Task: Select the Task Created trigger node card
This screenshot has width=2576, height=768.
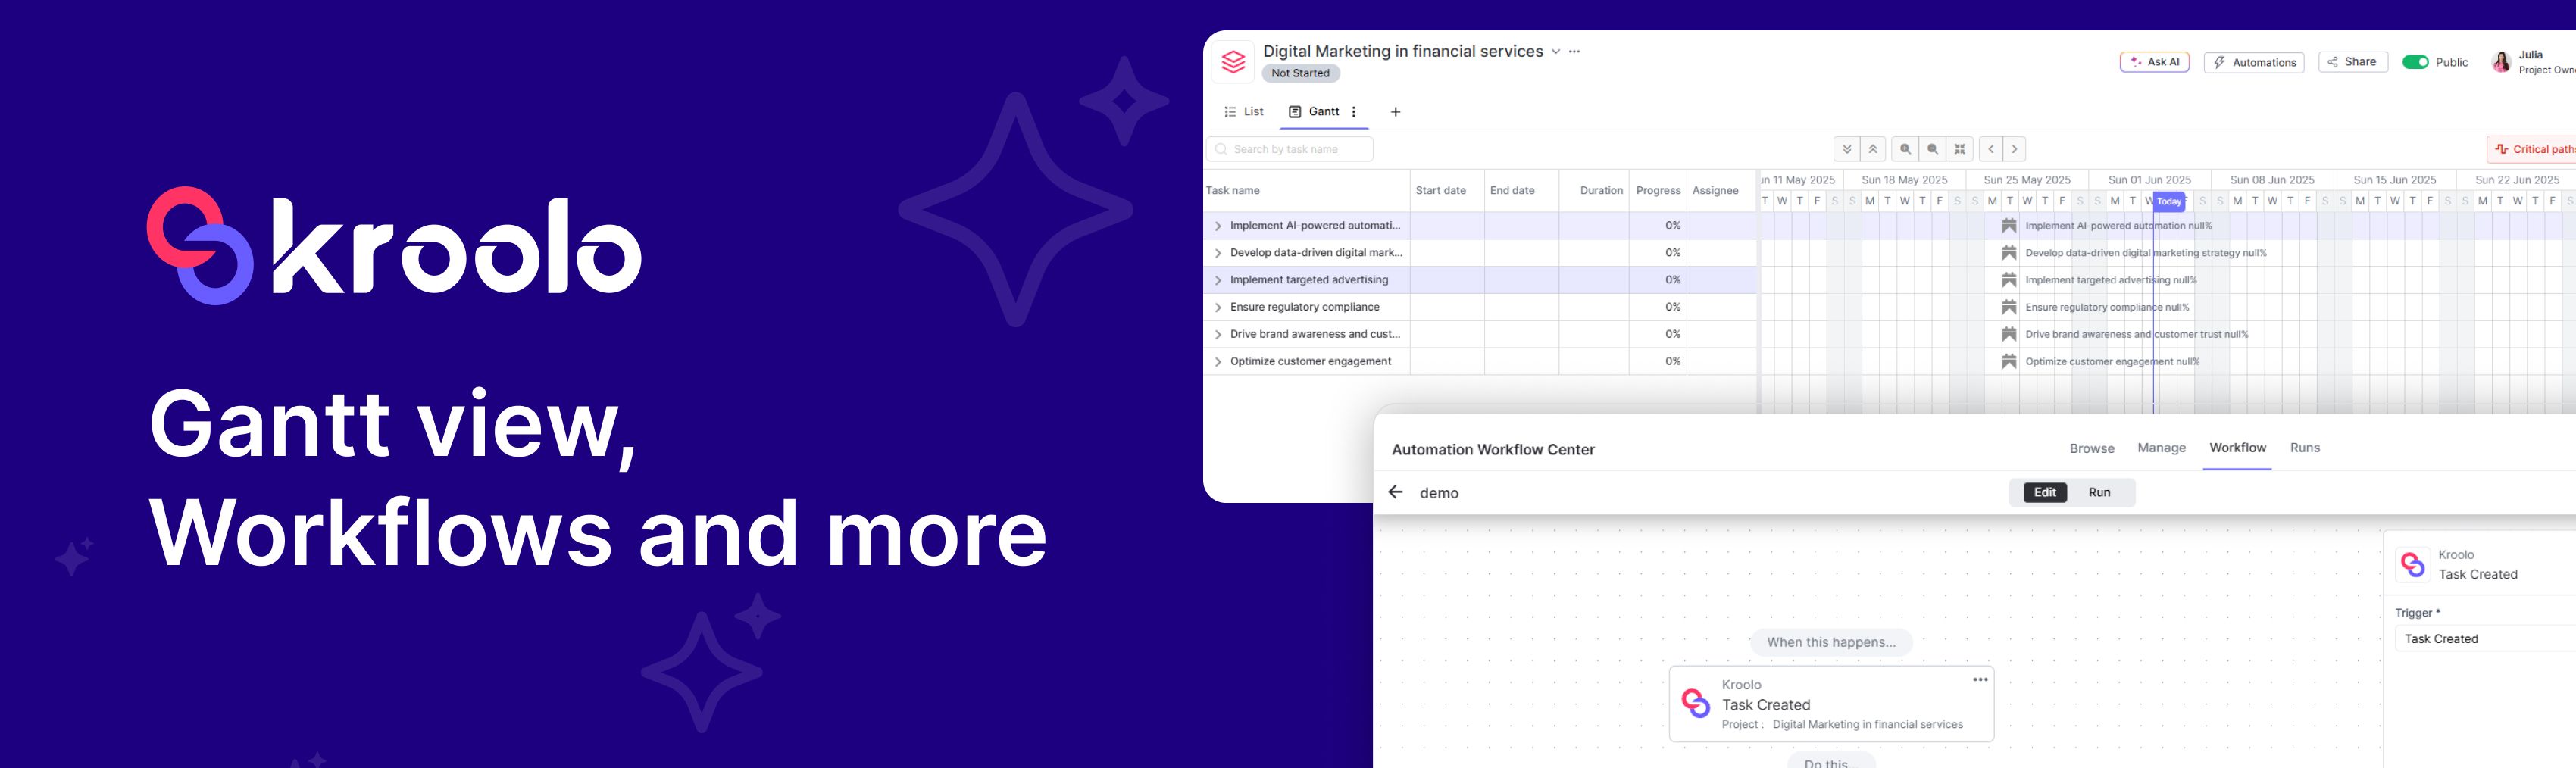Action: point(1831,704)
